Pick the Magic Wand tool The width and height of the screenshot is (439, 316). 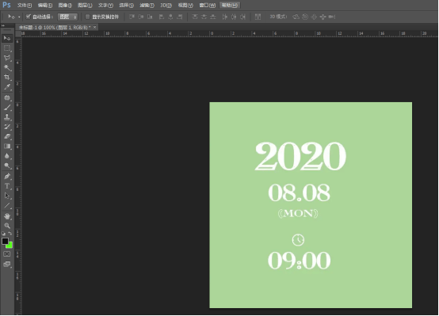[7, 68]
